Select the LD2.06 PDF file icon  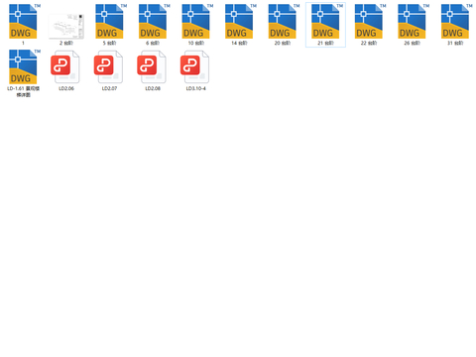[x=65, y=66]
